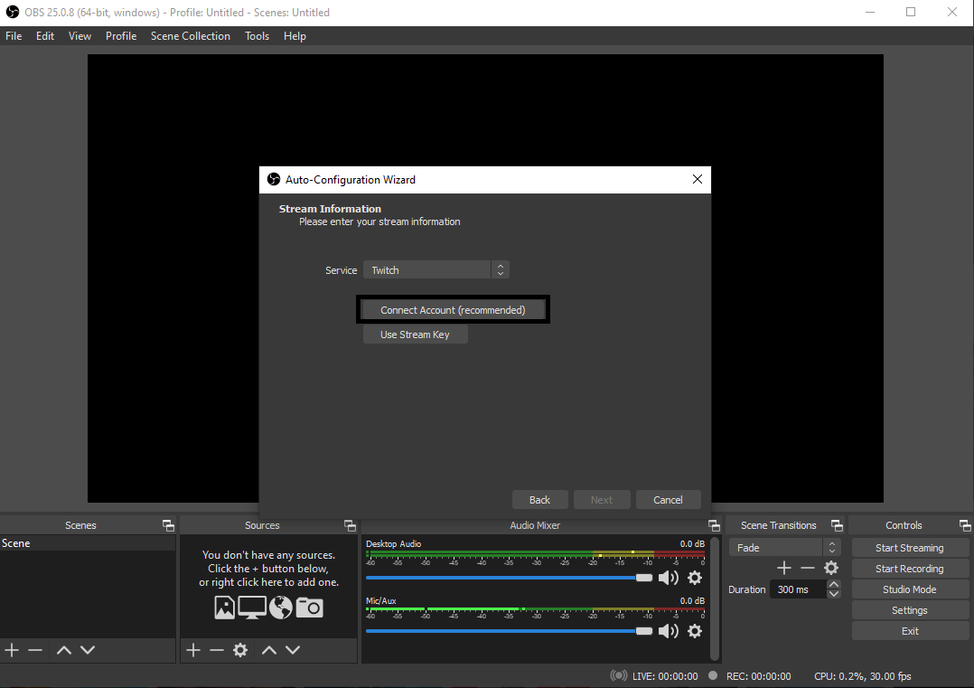Open Mic/Aux gear settings icon
Image resolution: width=974 pixels, height=688 pixels.
pos(695,631)
